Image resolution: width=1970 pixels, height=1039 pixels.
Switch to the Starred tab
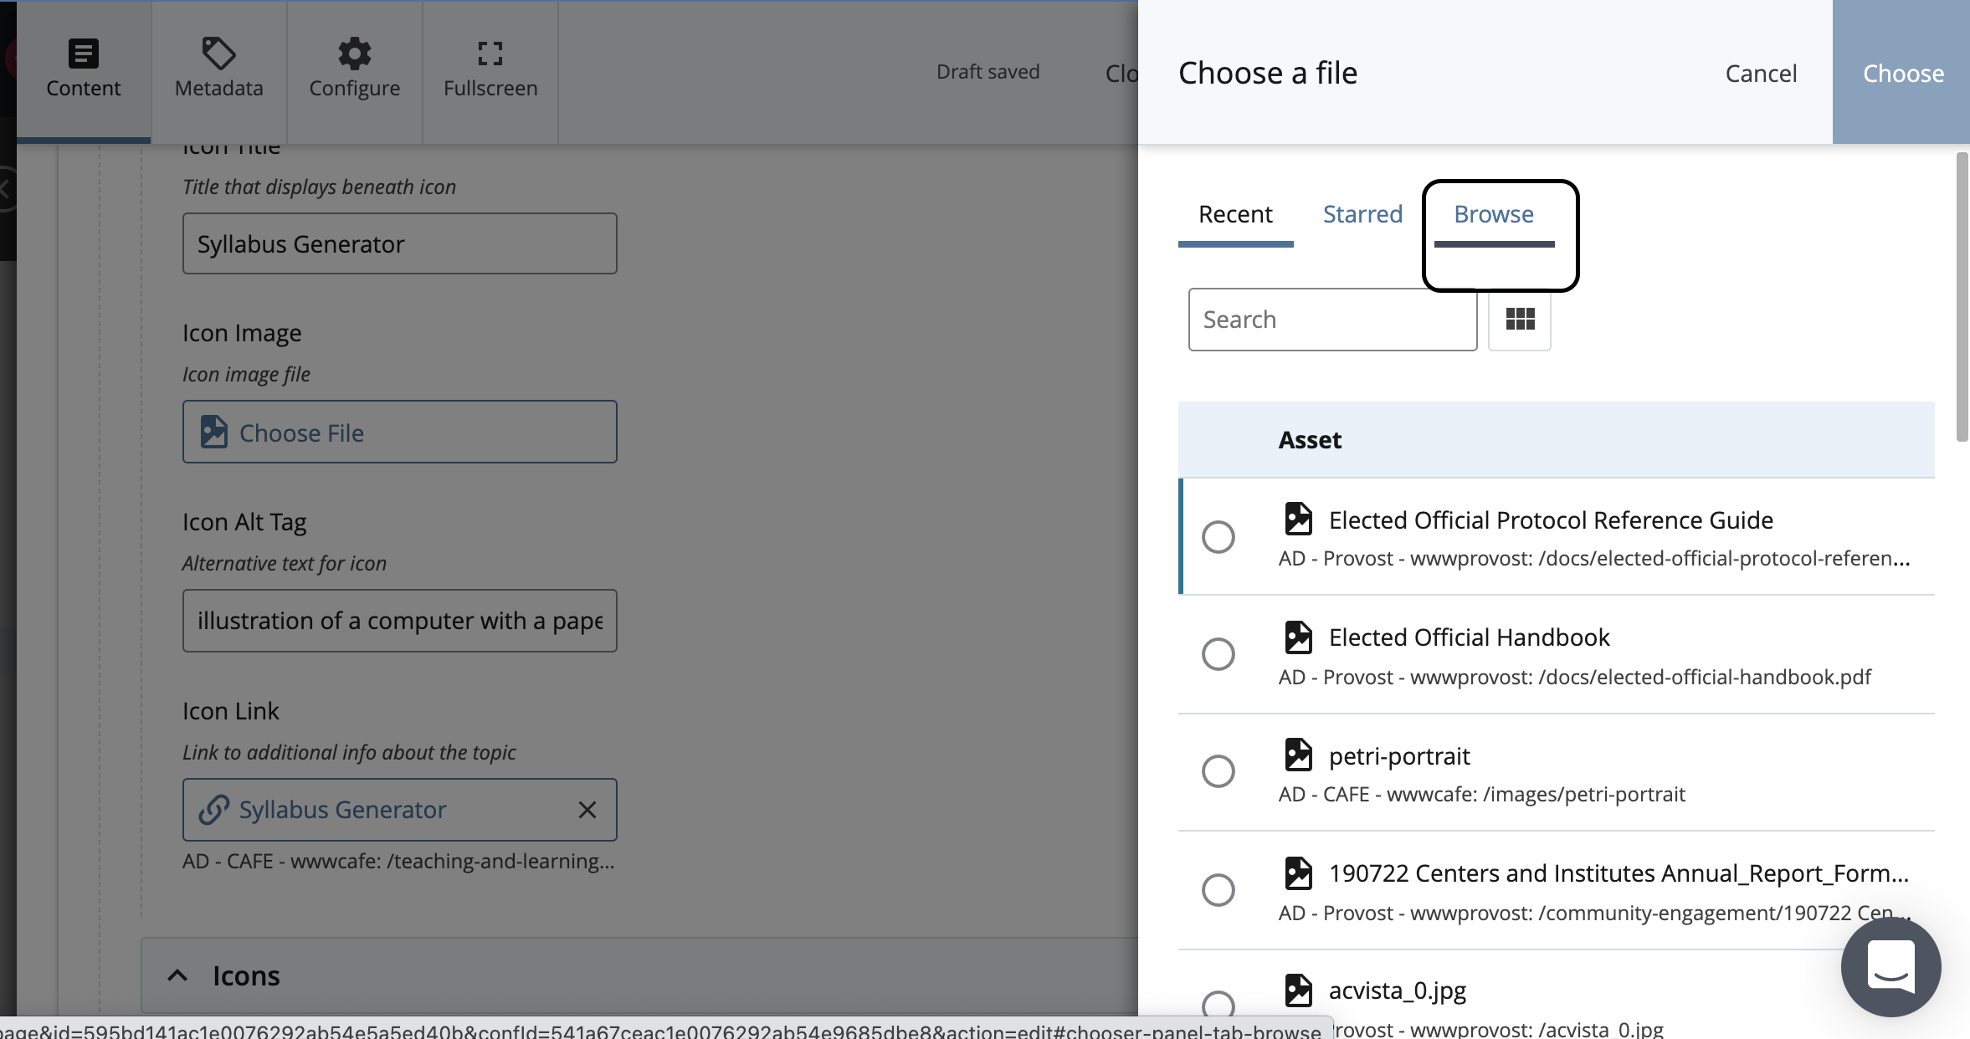point(1362,215)
